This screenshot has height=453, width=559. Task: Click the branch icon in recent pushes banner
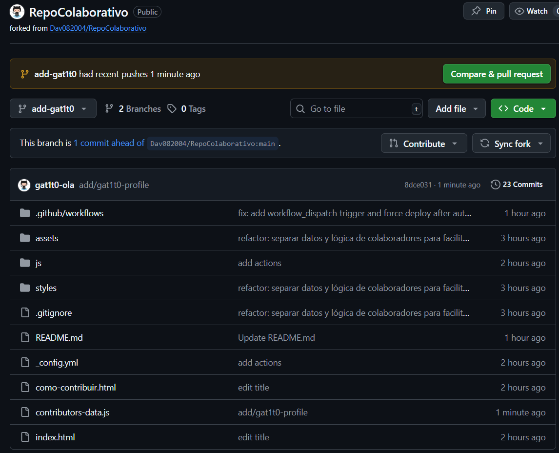pyautogui.click(x=24, y=74)
